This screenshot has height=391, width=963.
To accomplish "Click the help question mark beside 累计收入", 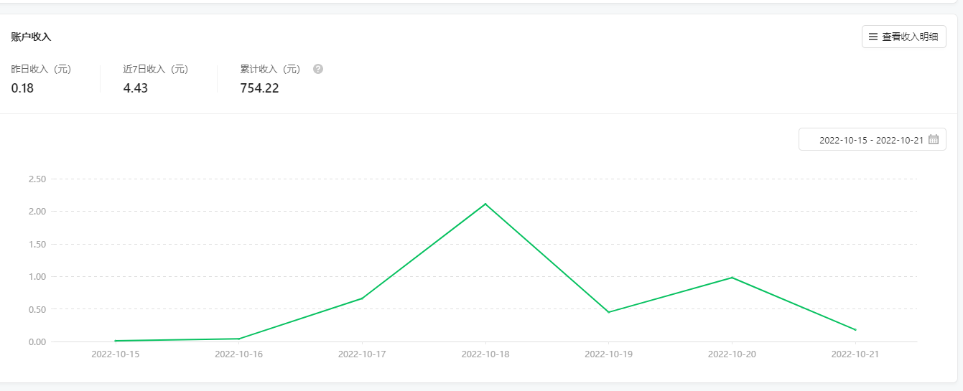I will pyautogui.click(x=318, y=70).
